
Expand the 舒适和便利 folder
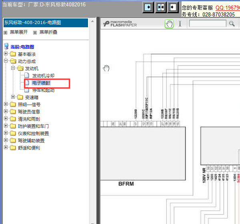pyautogui.click(x=6, y=147)
